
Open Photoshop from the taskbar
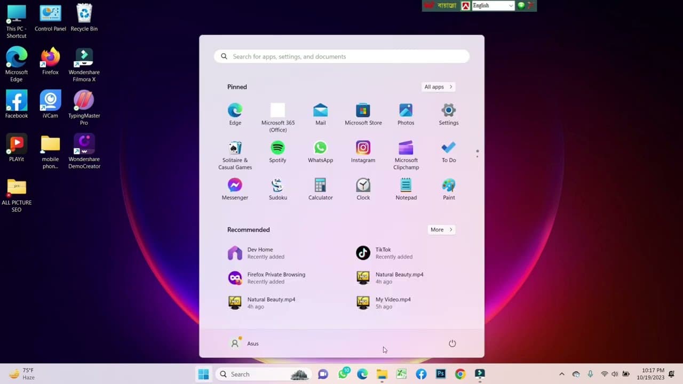pos(441,374)
